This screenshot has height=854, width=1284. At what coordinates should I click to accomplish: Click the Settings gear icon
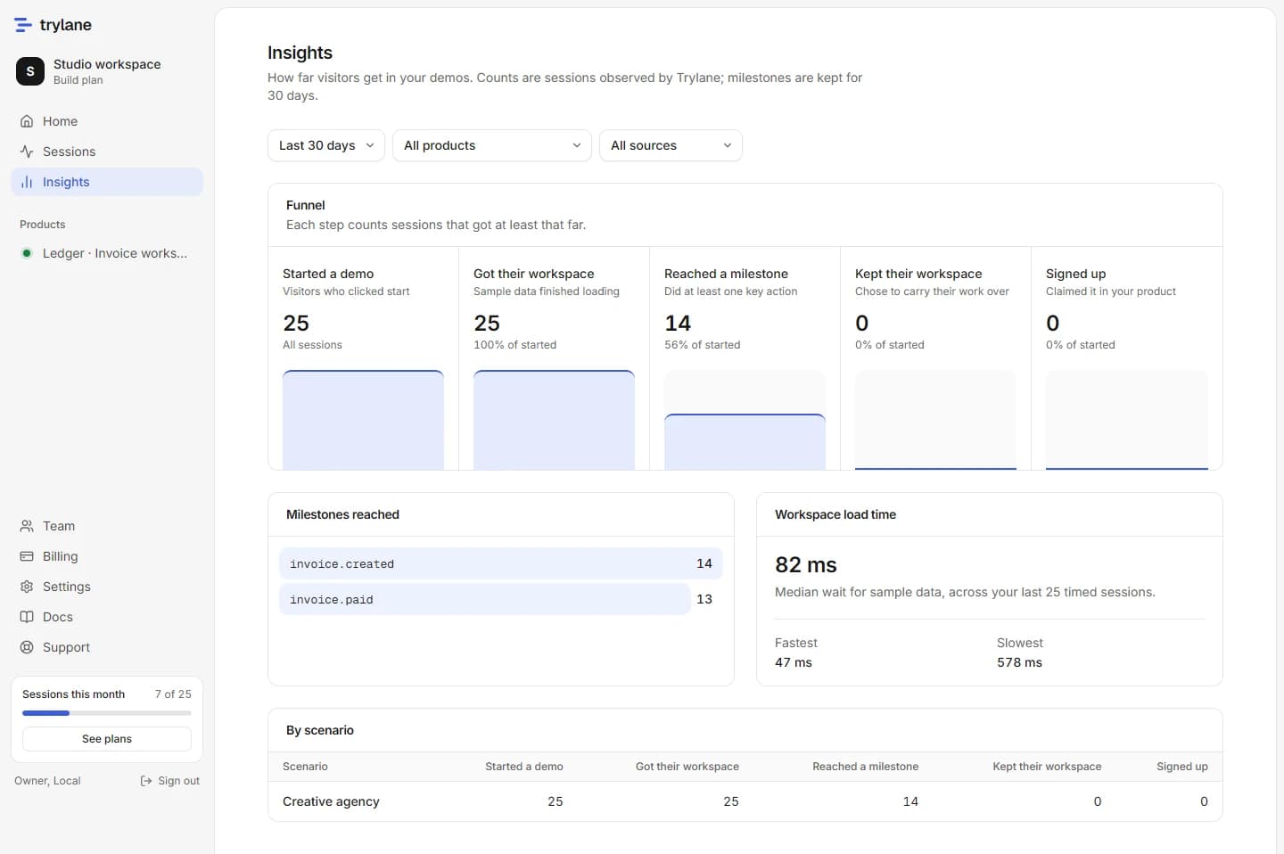click(27, 587)
